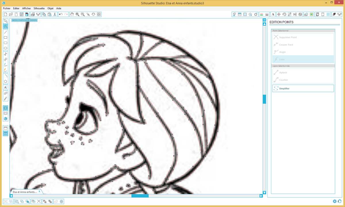This screenshot has height=207, width=345.
Task: Click the settings gear icon at bottom right
Action: pos(335,201)
